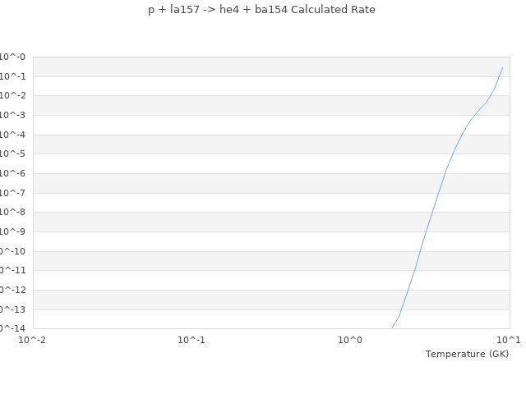526x394 pixels.
Task: Click the 10^-3 y-axis tick label
Action: pyautogui.click(x=12, y=116)
